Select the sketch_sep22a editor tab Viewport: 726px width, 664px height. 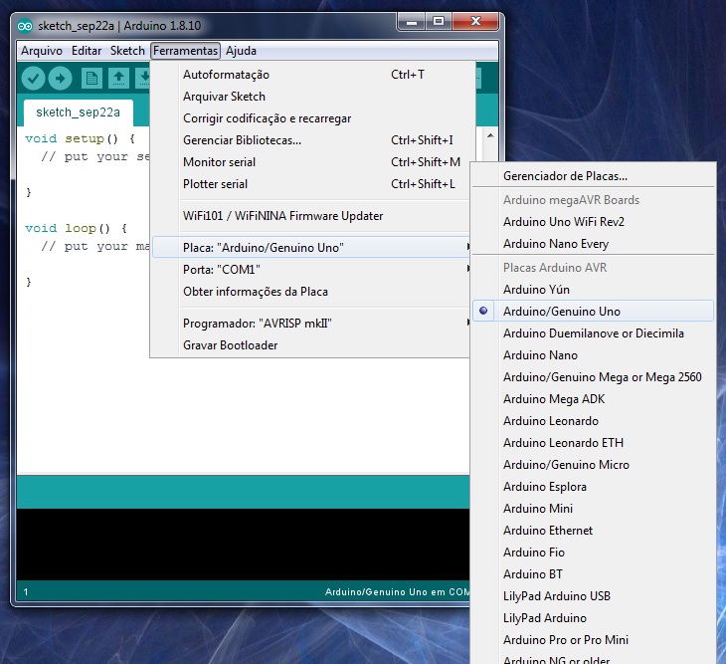(71, 112)
